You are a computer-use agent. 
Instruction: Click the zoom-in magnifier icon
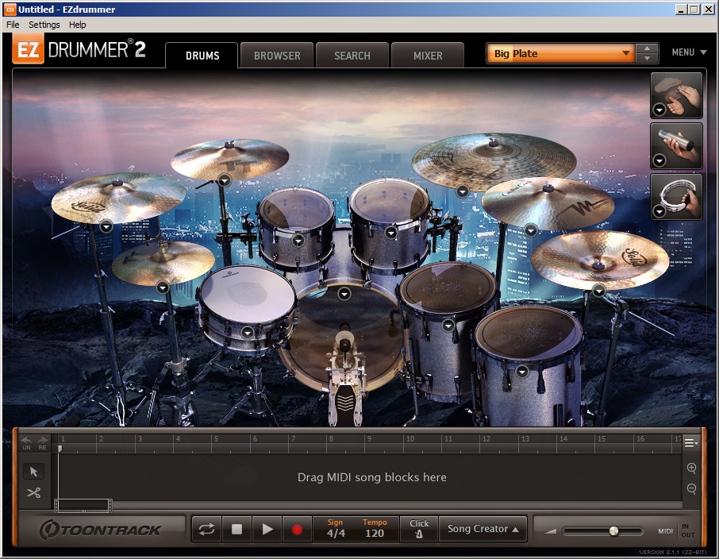point(691,468)
